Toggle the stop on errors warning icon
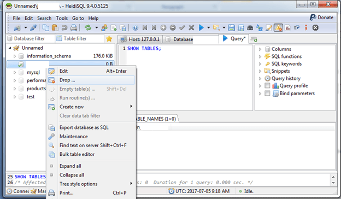Image resolution: width=341 pixels, height=199 pixels. tap(278, 28)
